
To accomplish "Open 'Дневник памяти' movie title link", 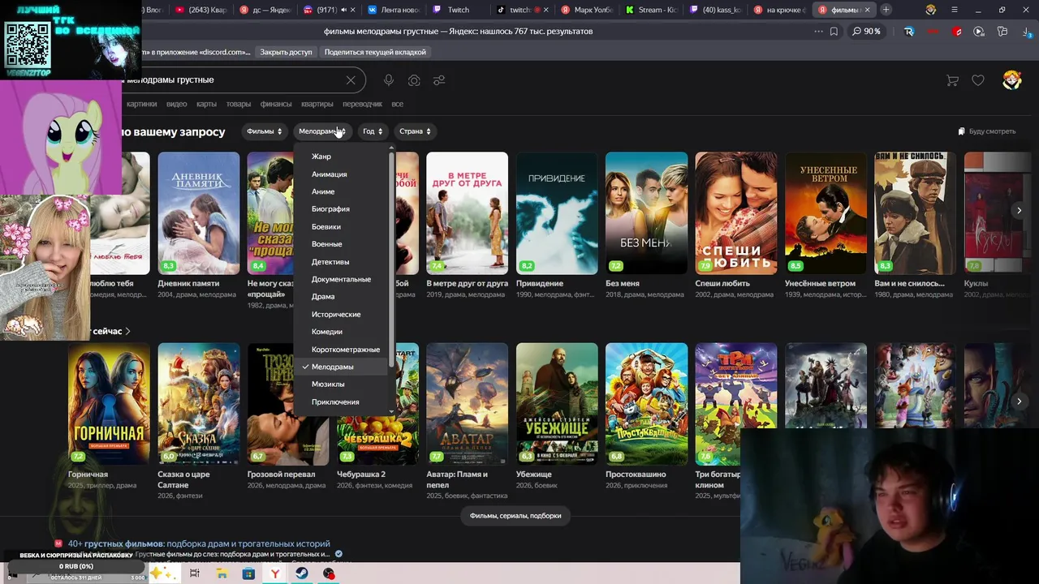I will click(x=188, y=284).
